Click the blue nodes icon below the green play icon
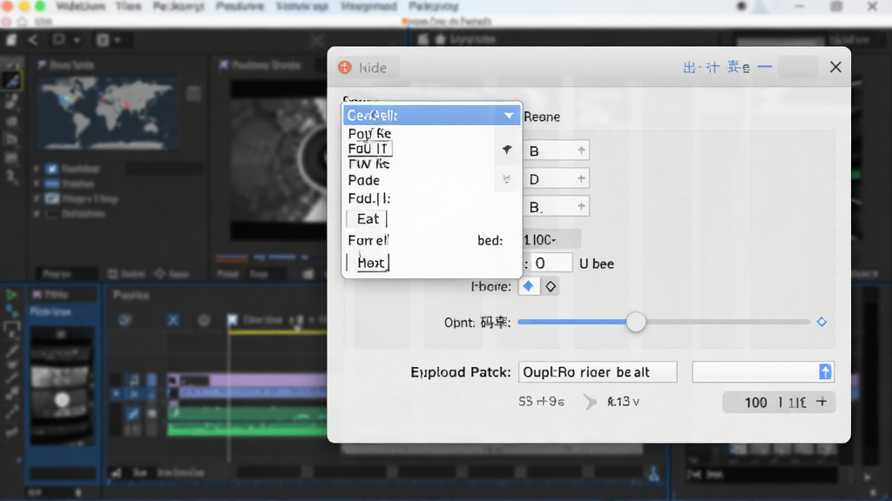Viewport: 892px width, 501px height. 11,311
